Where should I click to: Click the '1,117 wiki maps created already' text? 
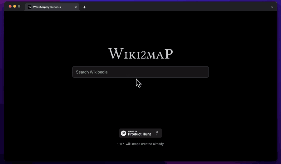point(140,144)
